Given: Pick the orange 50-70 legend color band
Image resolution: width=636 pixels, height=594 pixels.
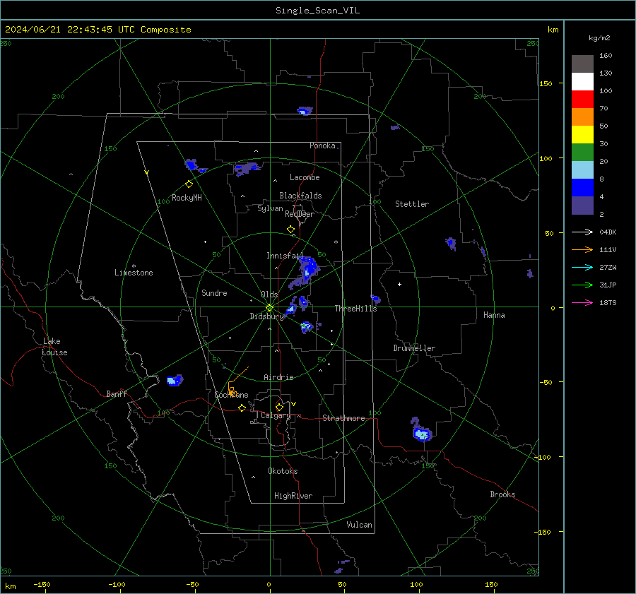Looking at the screenshot, I should (582, 117).
